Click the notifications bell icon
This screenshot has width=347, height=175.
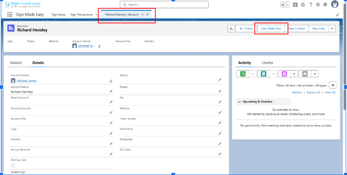325,5
